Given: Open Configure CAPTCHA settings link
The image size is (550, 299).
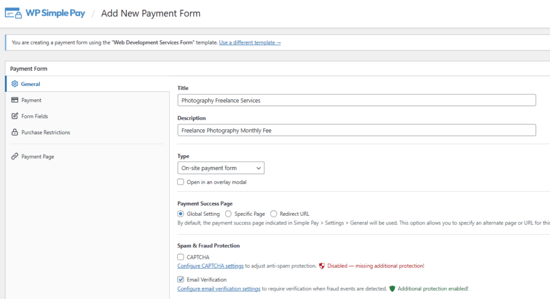Looking at the screenshot, I should point(211,266).
